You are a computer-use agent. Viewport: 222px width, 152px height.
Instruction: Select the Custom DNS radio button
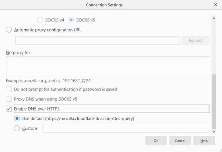(17, 128)
